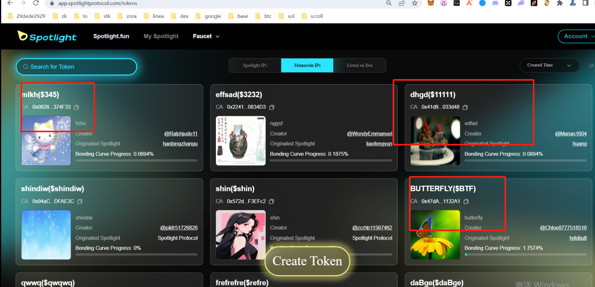Open the butterfly thumbnail on BUTTERFLY card
Screen dimensions: 595x287
pos(435,235)
